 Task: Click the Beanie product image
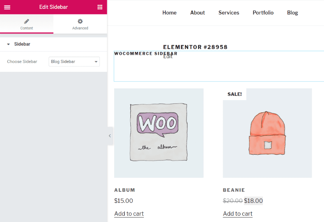(x=267, y=133)
